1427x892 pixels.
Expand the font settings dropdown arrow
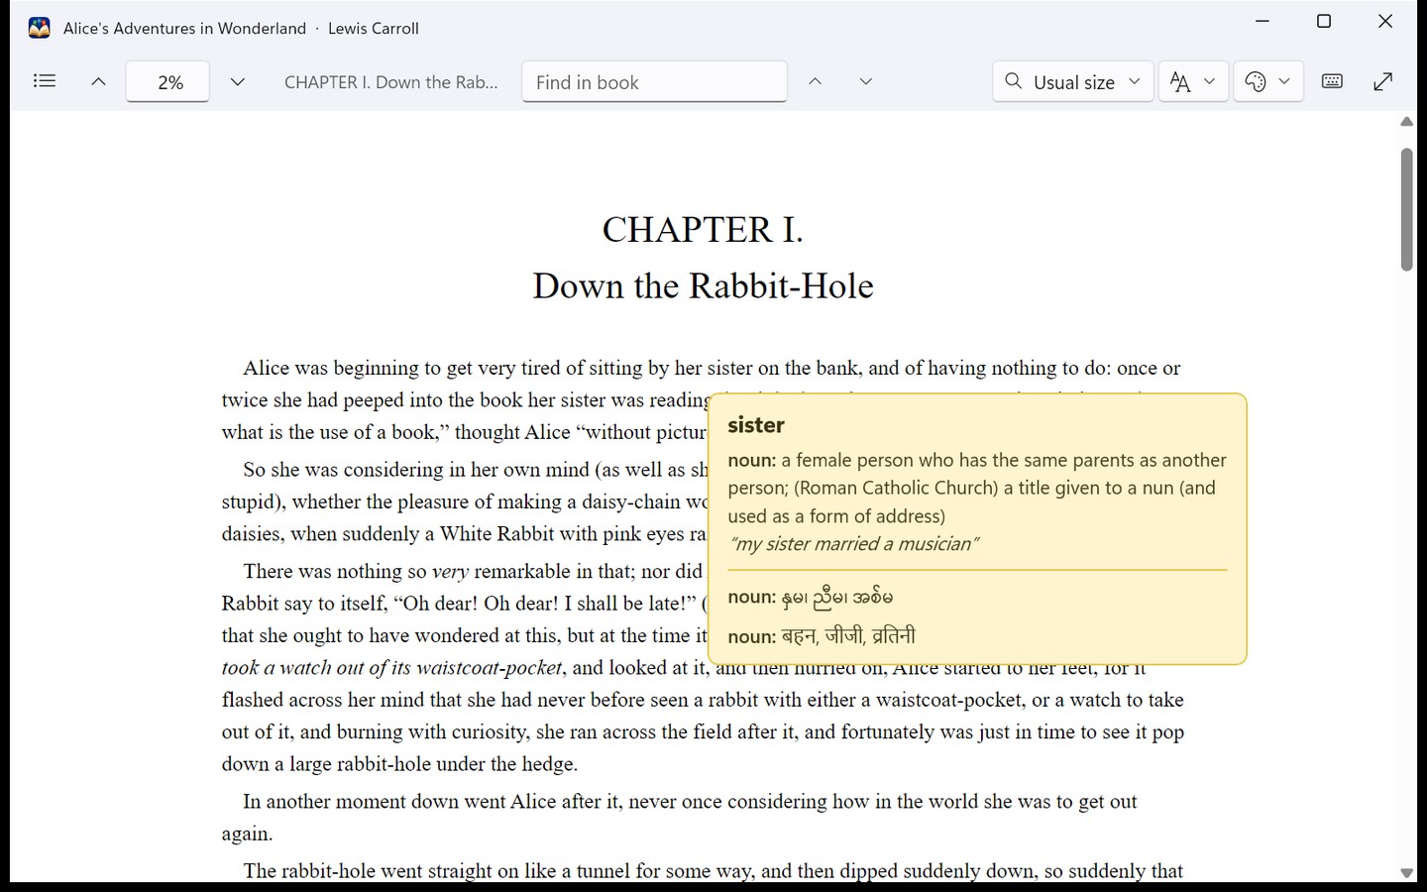point(1209,81)
